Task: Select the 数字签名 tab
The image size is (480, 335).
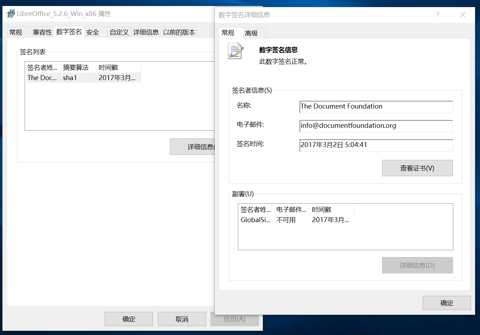Action: (x=69, y=32)
